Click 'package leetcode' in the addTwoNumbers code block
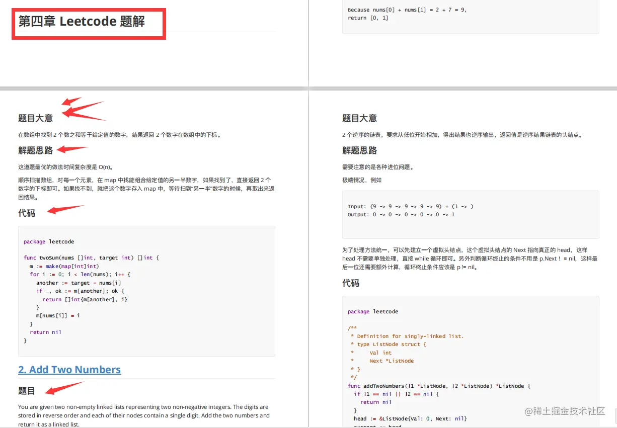This screenshot has height=428, width=617. pyautogui.click(x=373, y=311)
